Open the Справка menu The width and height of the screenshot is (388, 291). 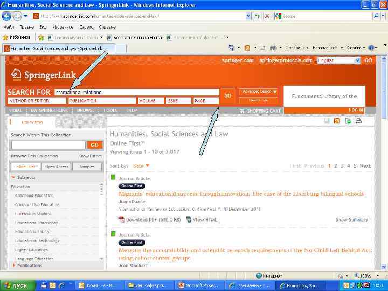point(107,27)
